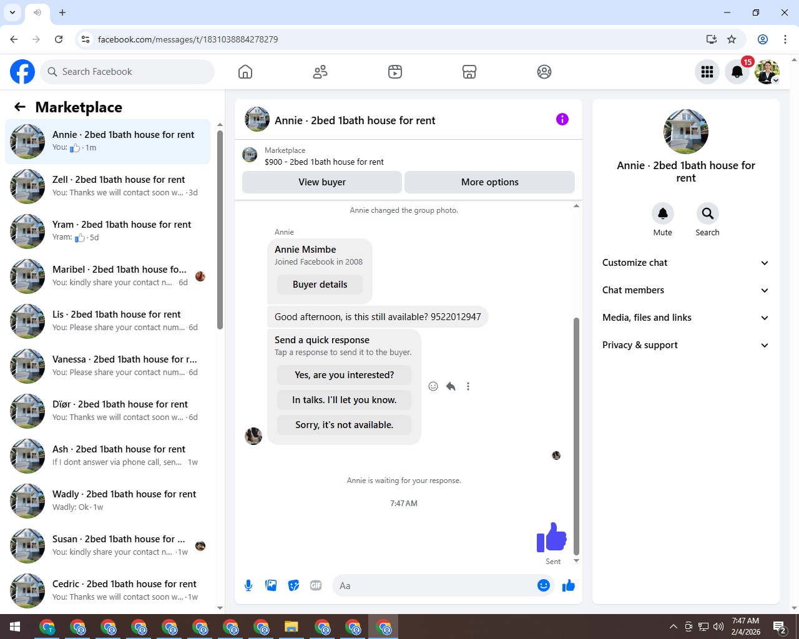Open Vanessa conversation in list

tap(107, 366)
